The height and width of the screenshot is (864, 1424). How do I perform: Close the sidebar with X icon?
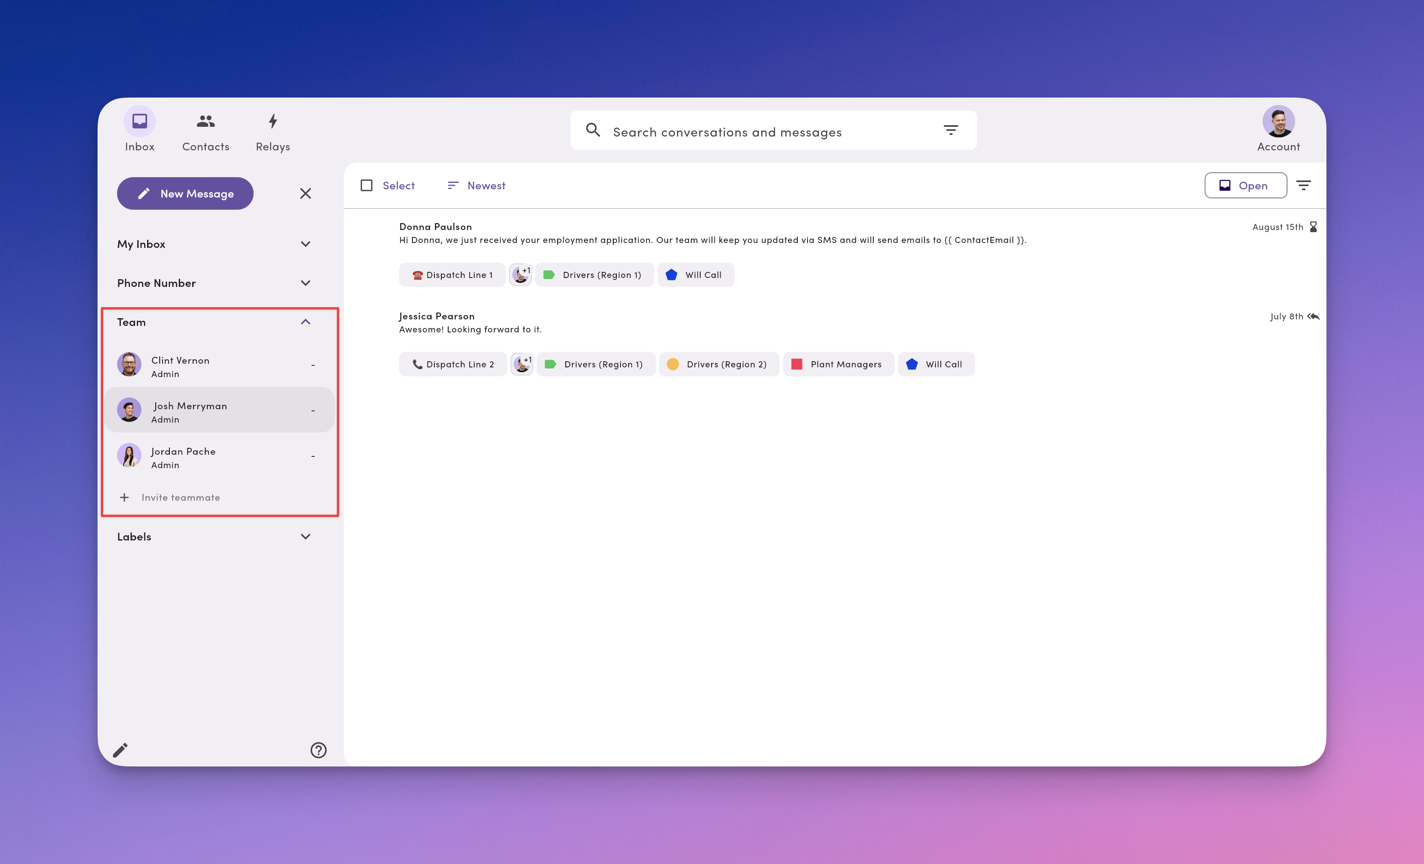tap(305, 193)
